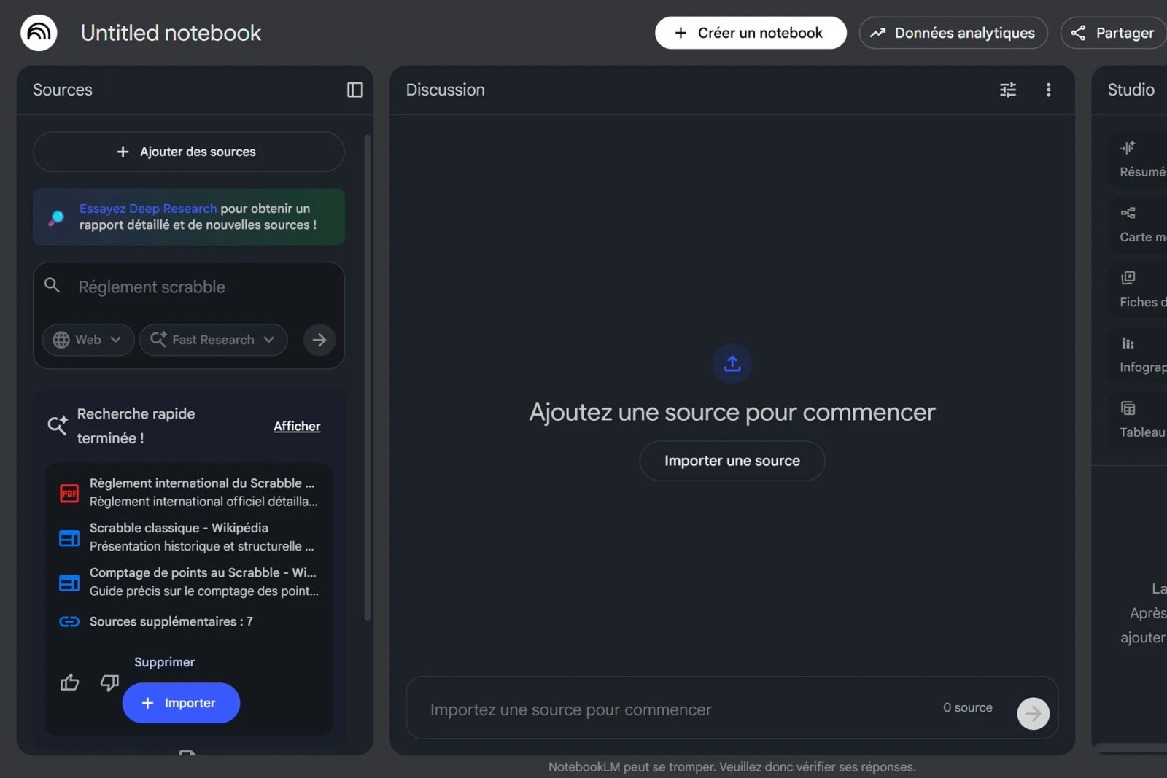The height and width of the screenshot is (778, 1167).
Task: Click the thumbs up feedback icon
Action: [x=70, y=682]
